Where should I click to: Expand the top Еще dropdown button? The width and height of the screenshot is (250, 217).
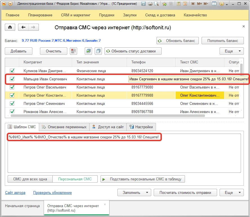click(x=231, y=51)
